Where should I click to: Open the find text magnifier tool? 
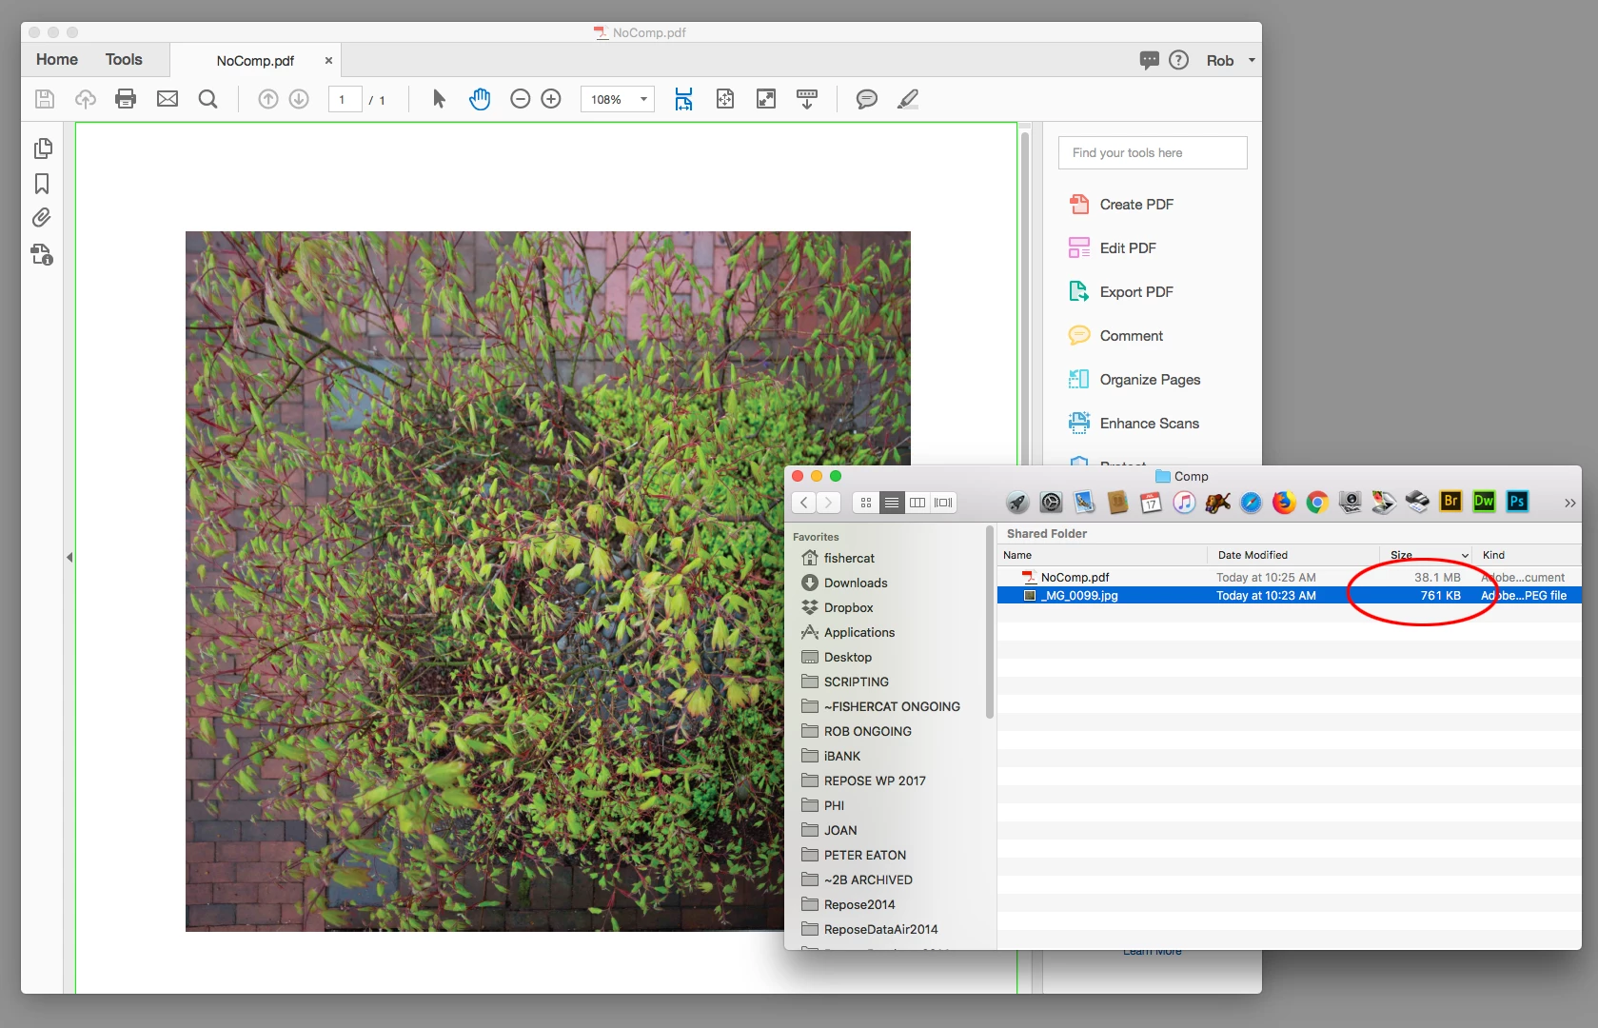(208, 99)
